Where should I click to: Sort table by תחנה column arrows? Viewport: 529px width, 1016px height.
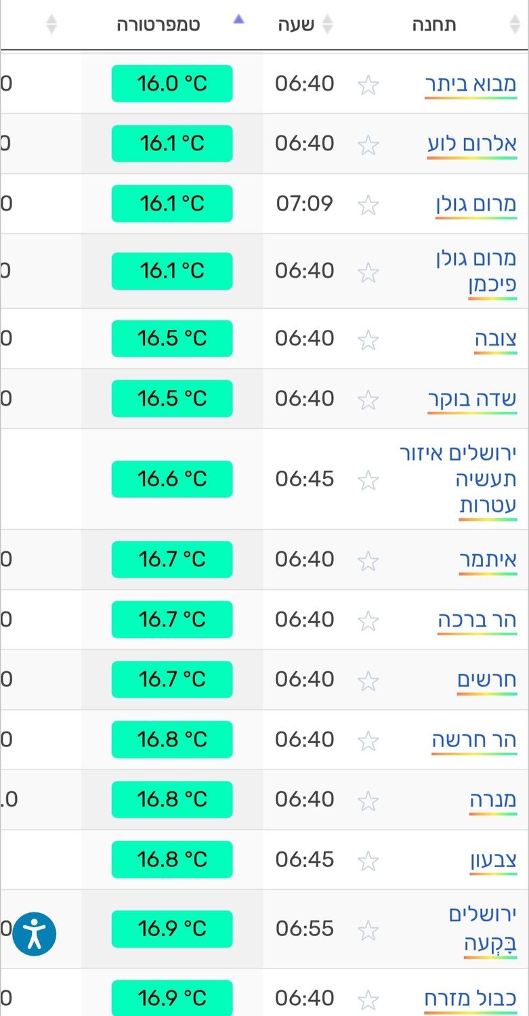coord(515,25)
